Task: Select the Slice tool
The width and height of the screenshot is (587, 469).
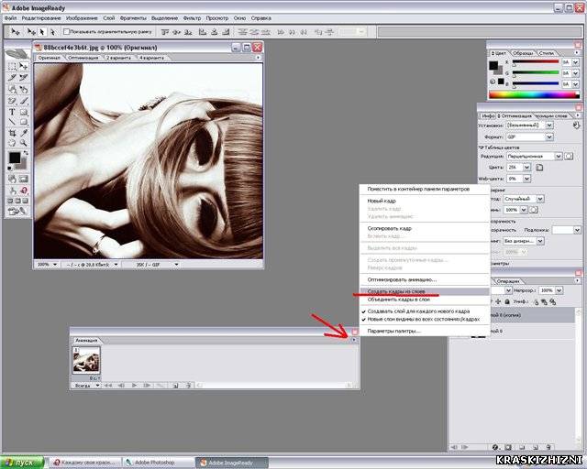Action: 12,78
